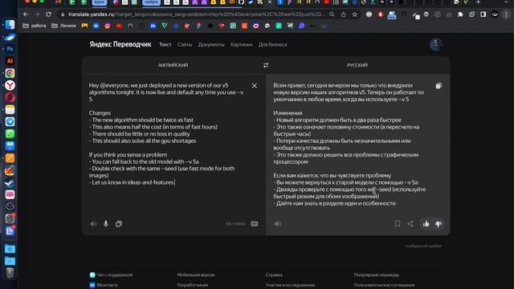Go to Яндекс Переводчик home logo
Image resolution: width=514 pixels, height=289 pixels.
[120, 44]
